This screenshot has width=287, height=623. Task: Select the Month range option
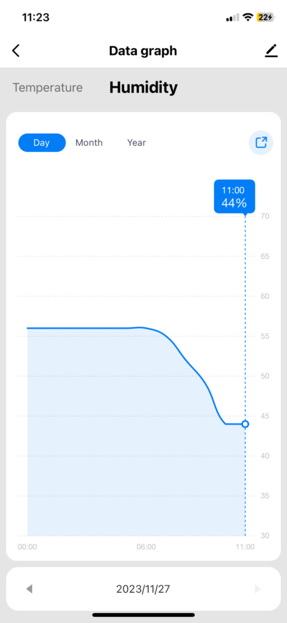[89, 142]
